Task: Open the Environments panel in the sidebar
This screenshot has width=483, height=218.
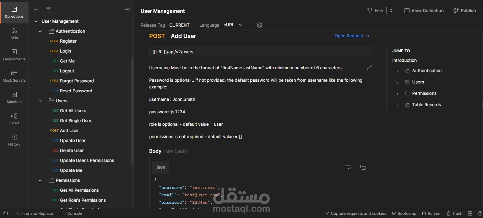Action: pos(14,55)
